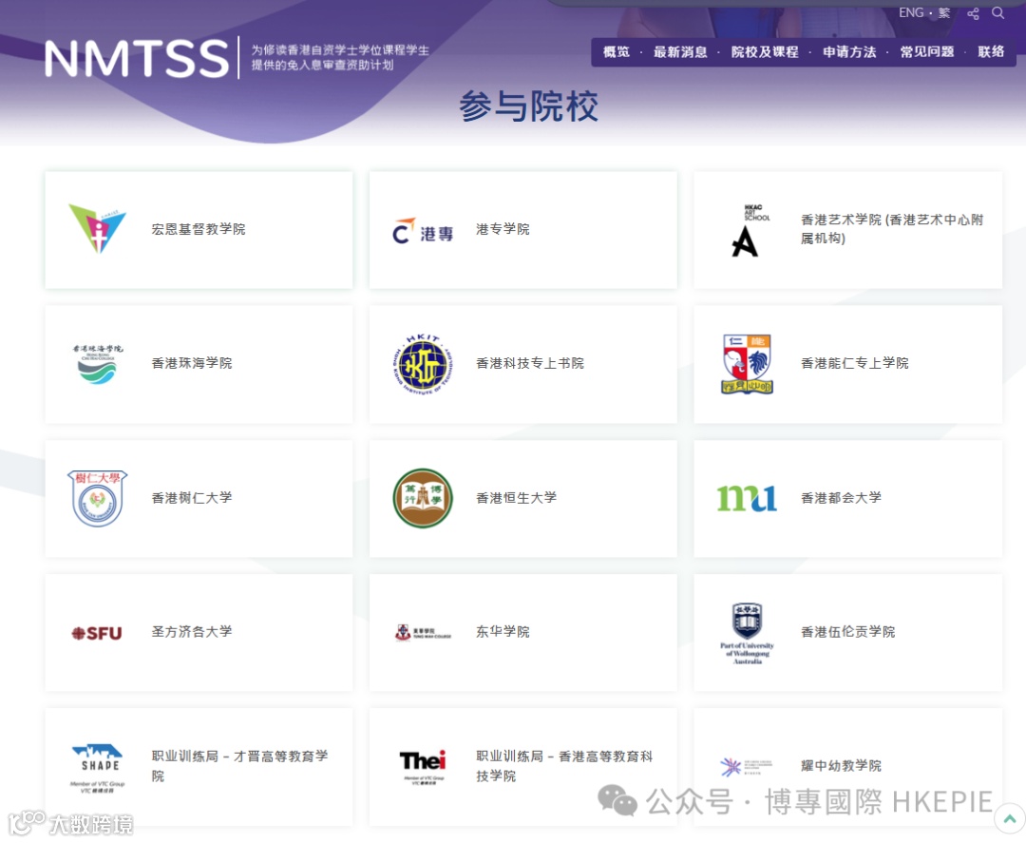Select 东华学院 text

(x=503, y=632)
